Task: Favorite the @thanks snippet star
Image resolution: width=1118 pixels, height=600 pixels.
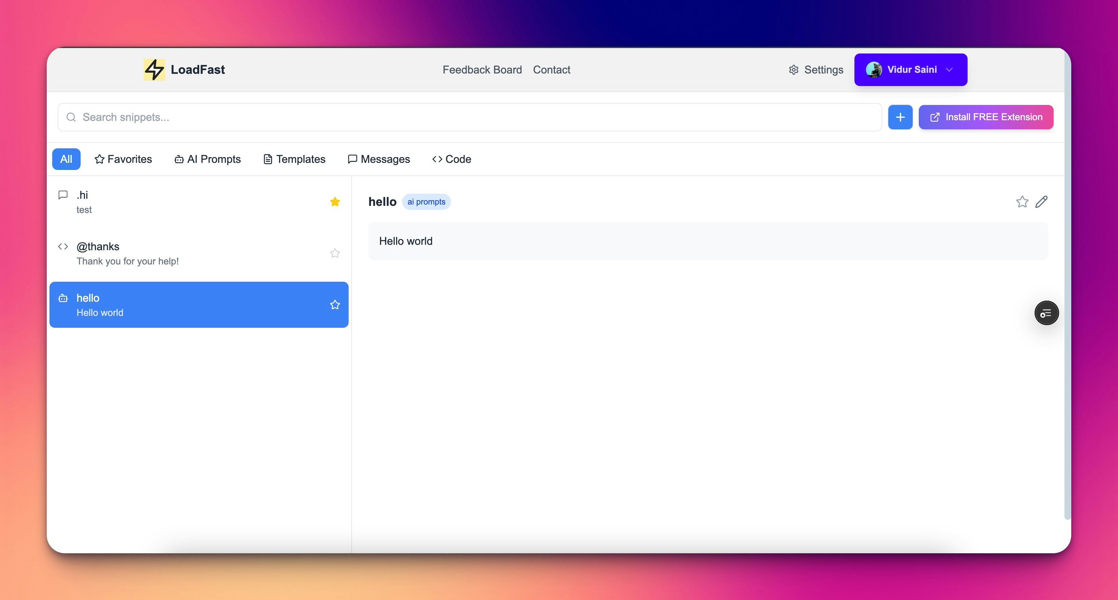Action: click(335, 253)
